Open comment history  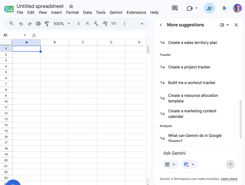point(175,8)
